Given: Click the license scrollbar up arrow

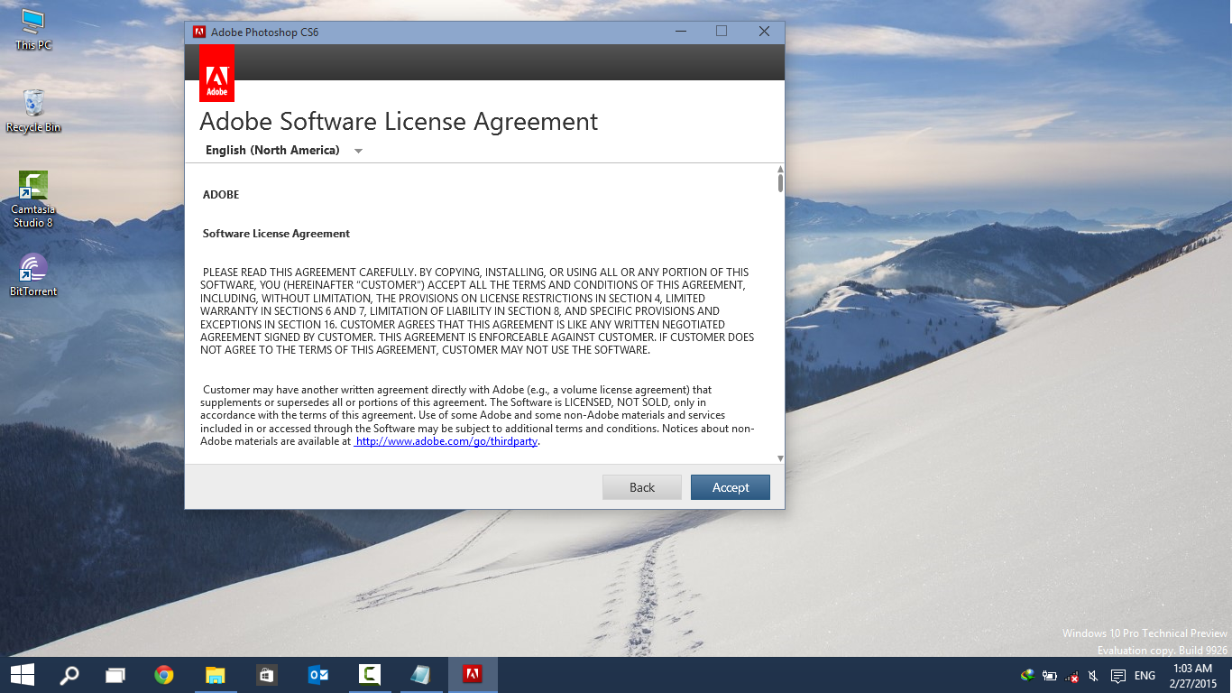Looking at the screenshot, I should tap(780, 169).
